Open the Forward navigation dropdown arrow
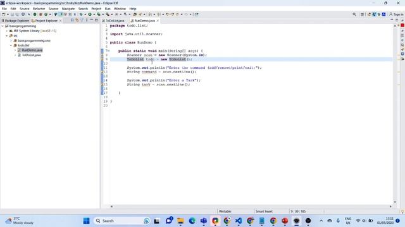The height and width of the screenshot is (227, 405). click(190, 15)
